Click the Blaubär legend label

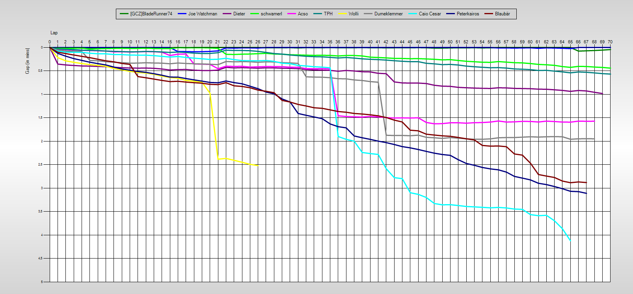tap(502, 14)
